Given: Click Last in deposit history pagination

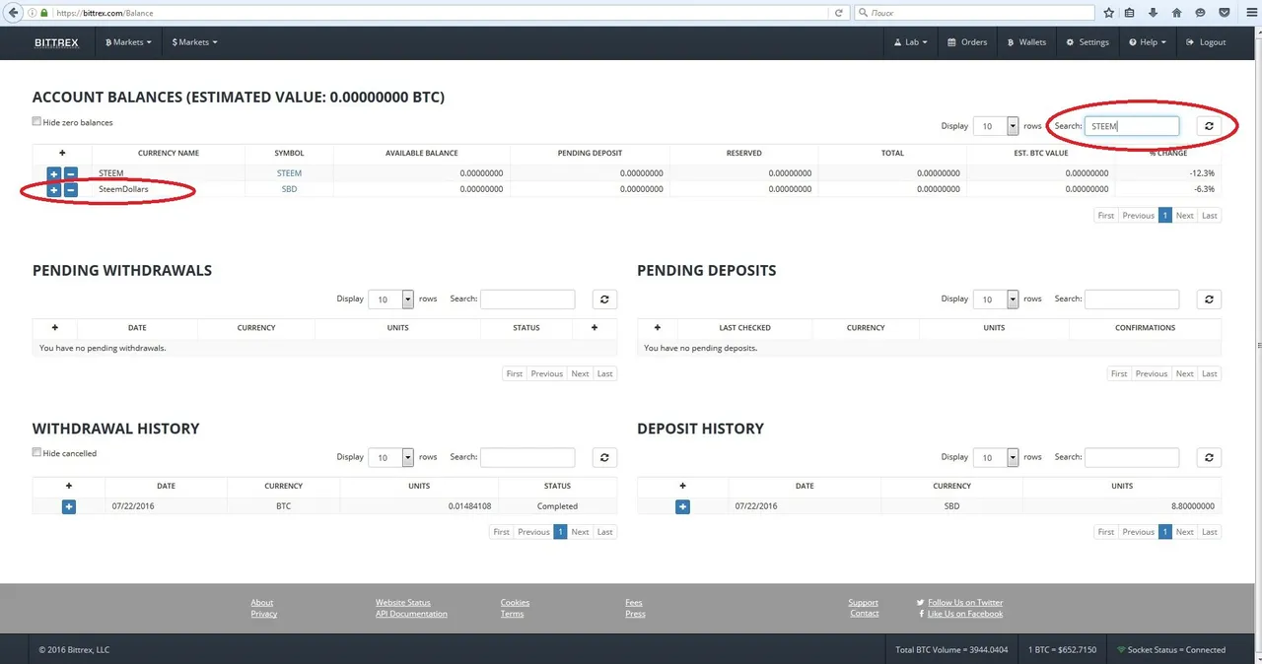Looking at the screenshot, I should tap(1209, 532).
